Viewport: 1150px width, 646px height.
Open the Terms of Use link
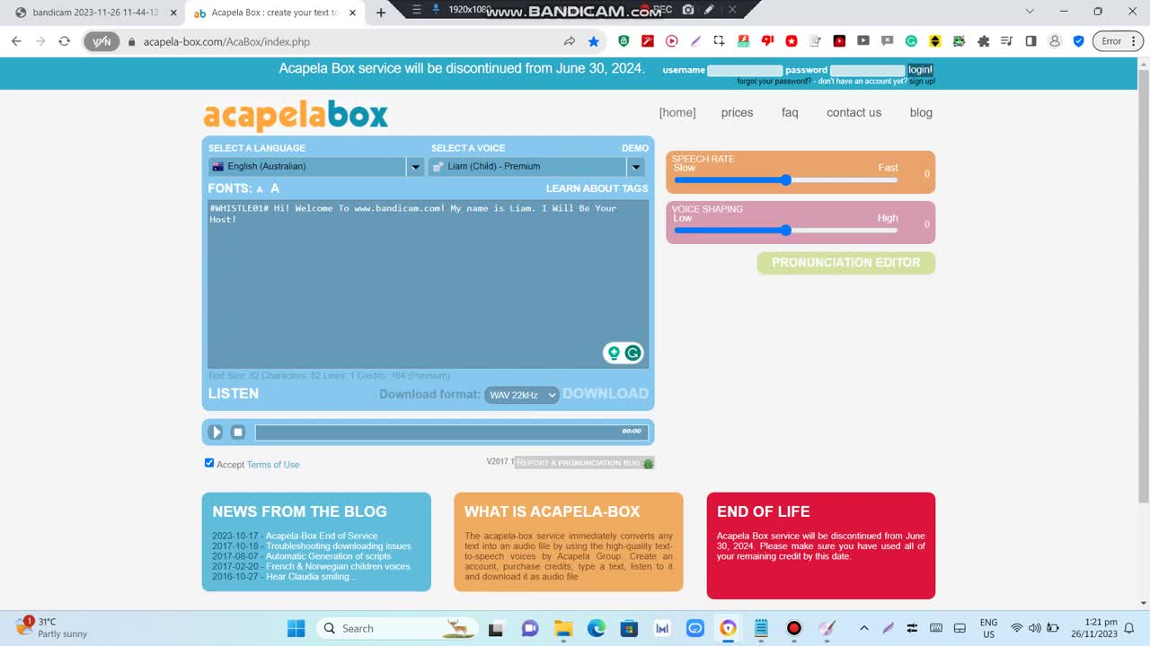(x=273, y=465)
